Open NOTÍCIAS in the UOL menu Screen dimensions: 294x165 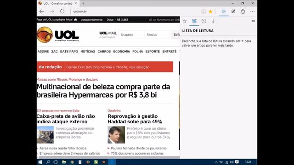click(88, 51)
